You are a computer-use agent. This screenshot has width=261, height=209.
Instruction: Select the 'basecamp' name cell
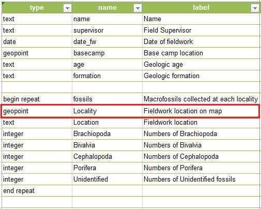click(x=107, y=53)
